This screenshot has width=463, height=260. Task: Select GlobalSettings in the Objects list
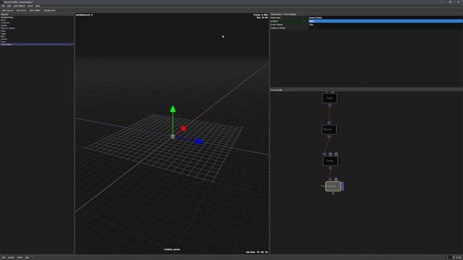coord(37,17)
